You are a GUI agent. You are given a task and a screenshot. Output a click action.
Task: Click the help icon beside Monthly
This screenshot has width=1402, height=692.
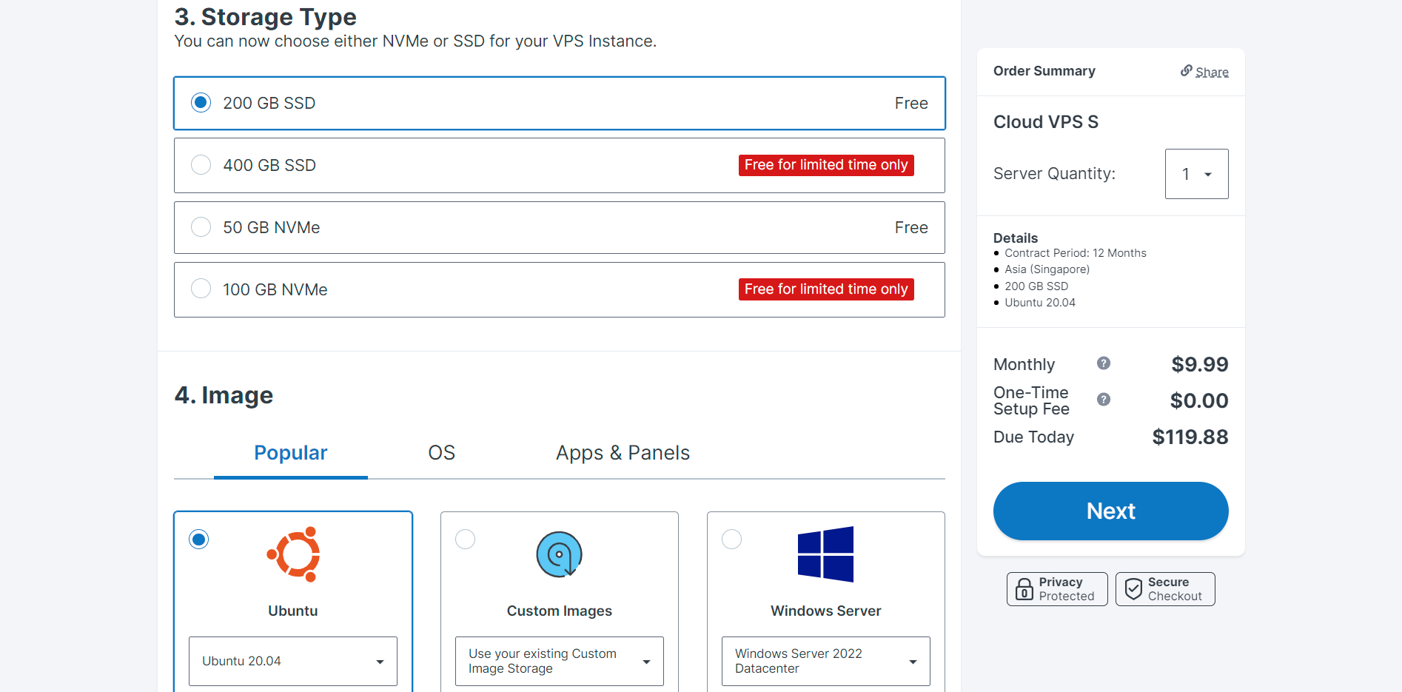[1103, 363]
